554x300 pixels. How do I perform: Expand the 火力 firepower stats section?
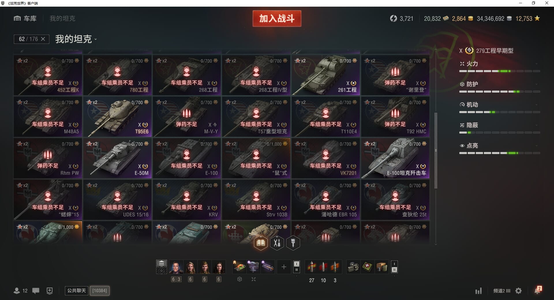pos(499,64)
